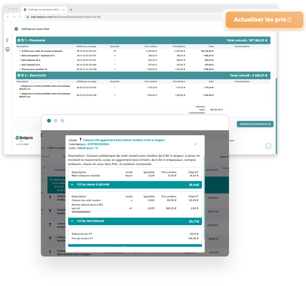Toggle the green check next to 2 - Electricité
306x286 pixels.
tap(22, 75)
